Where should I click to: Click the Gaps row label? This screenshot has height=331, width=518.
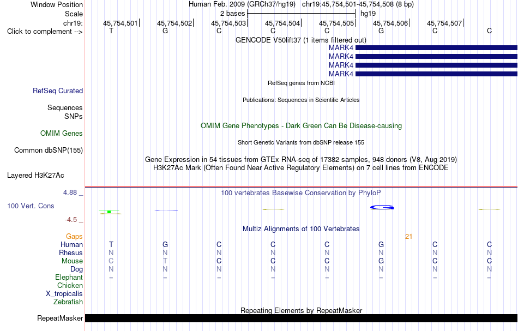tap(74, 237)
